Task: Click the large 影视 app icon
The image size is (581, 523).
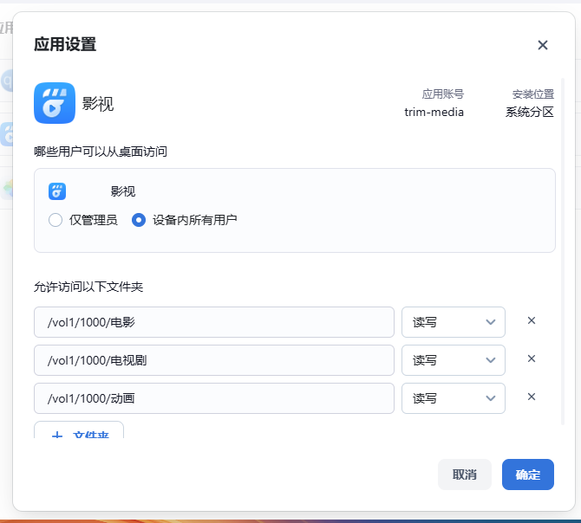Action: 55,104
